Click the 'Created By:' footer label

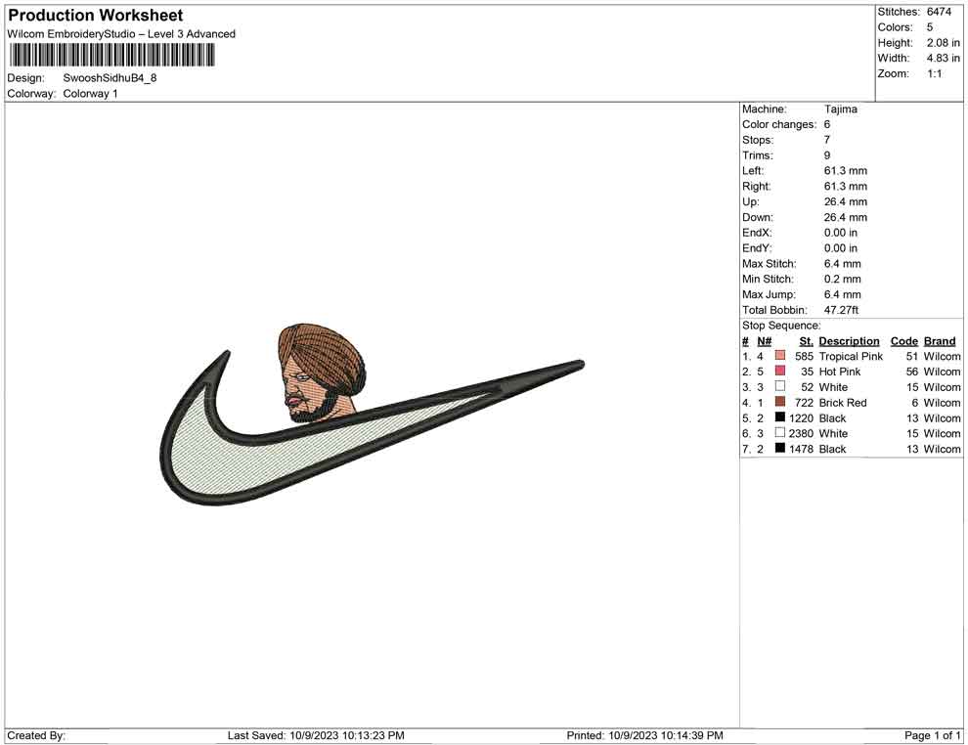pos(36,735)
